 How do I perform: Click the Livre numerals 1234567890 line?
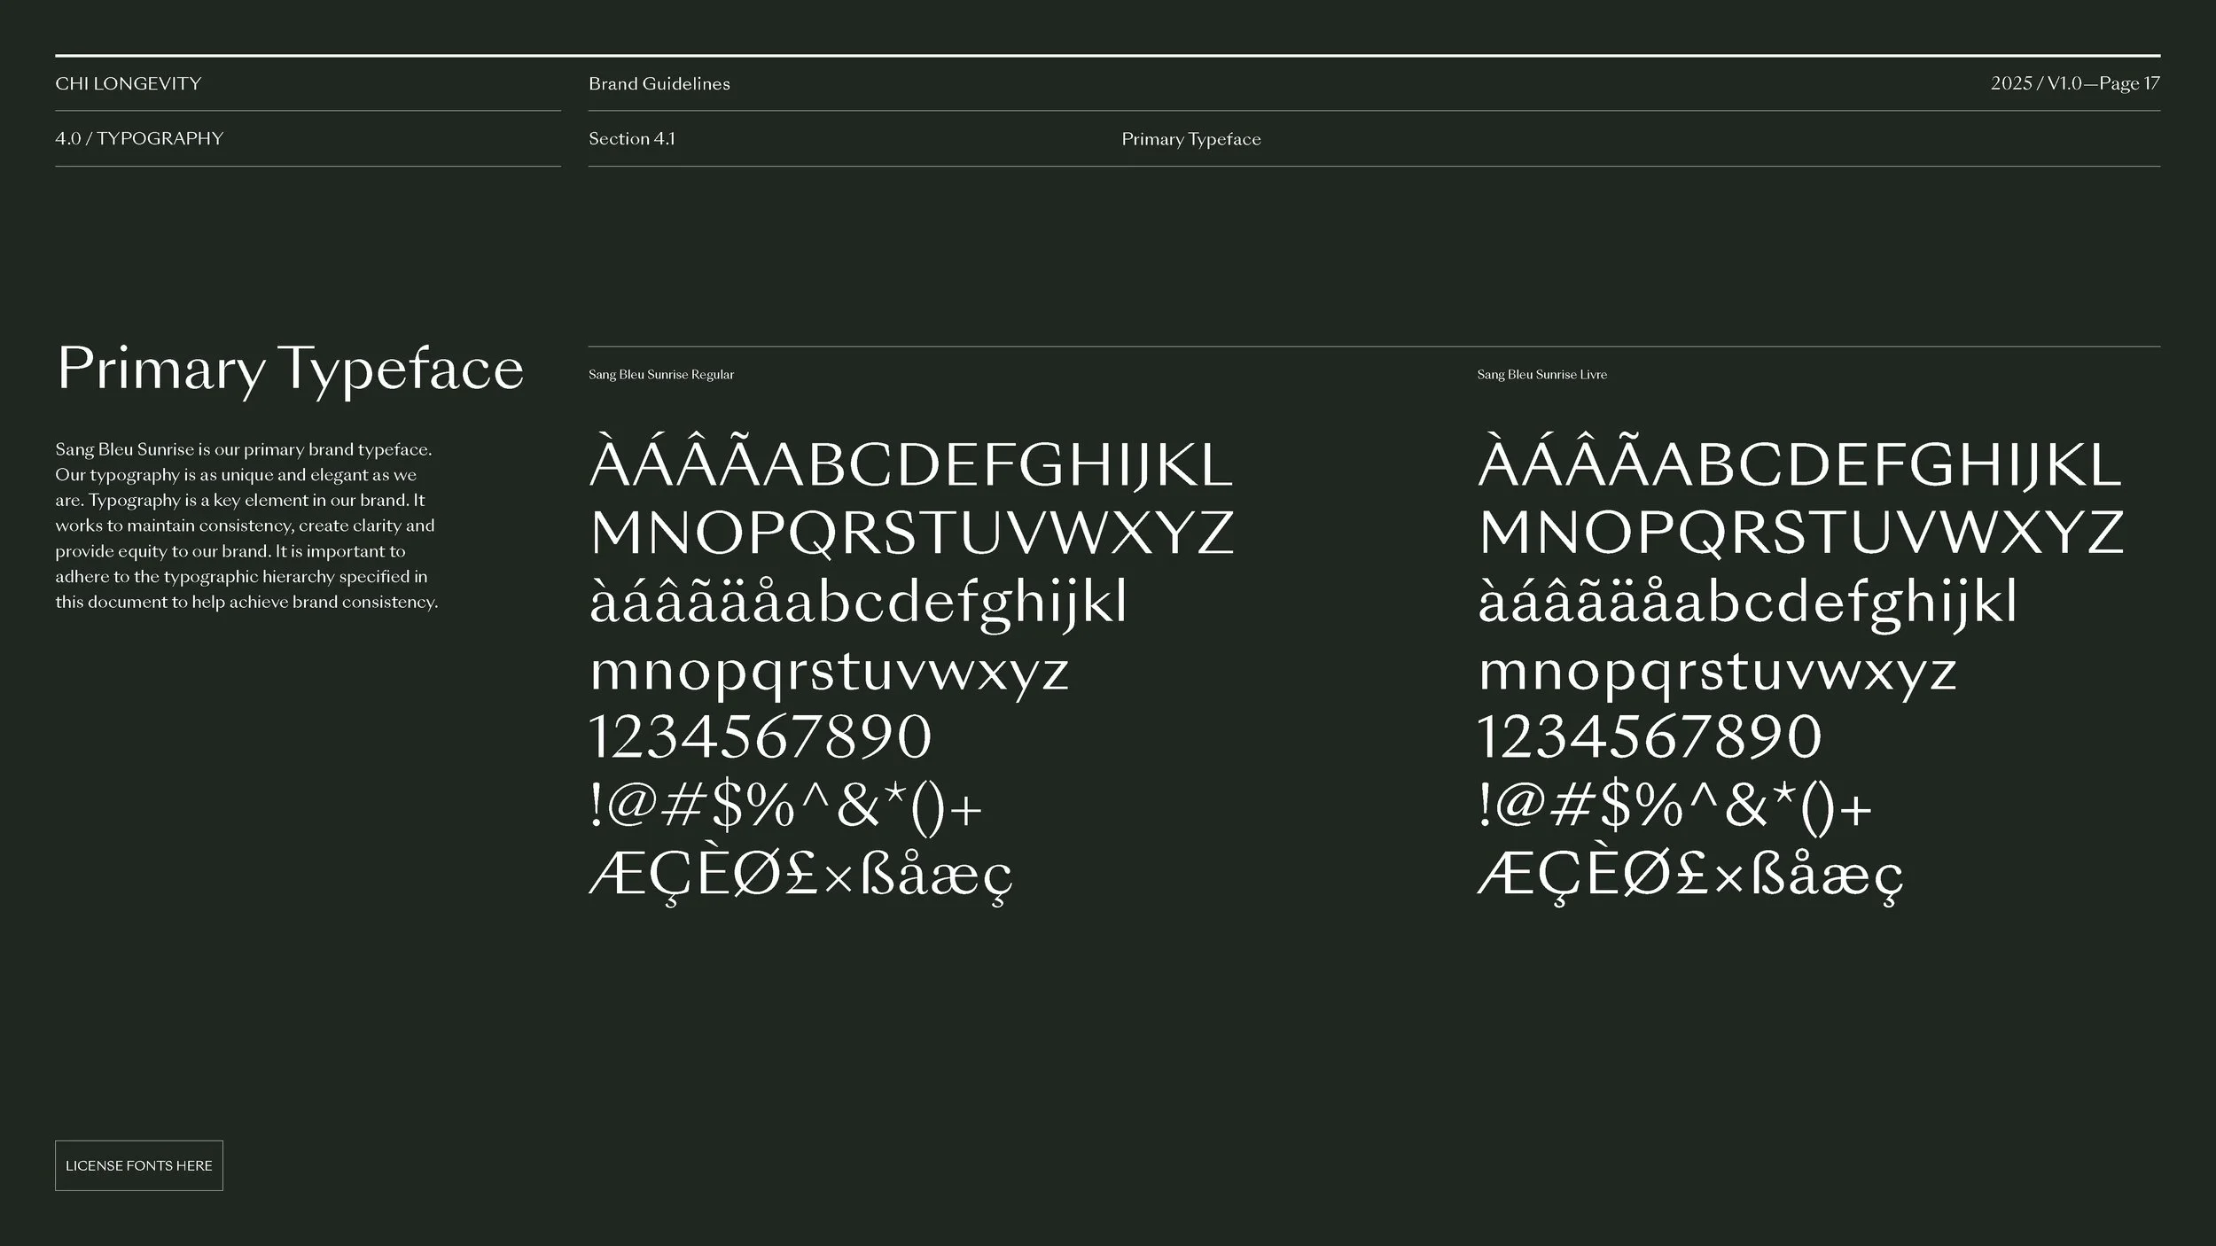pos(1649,737)
